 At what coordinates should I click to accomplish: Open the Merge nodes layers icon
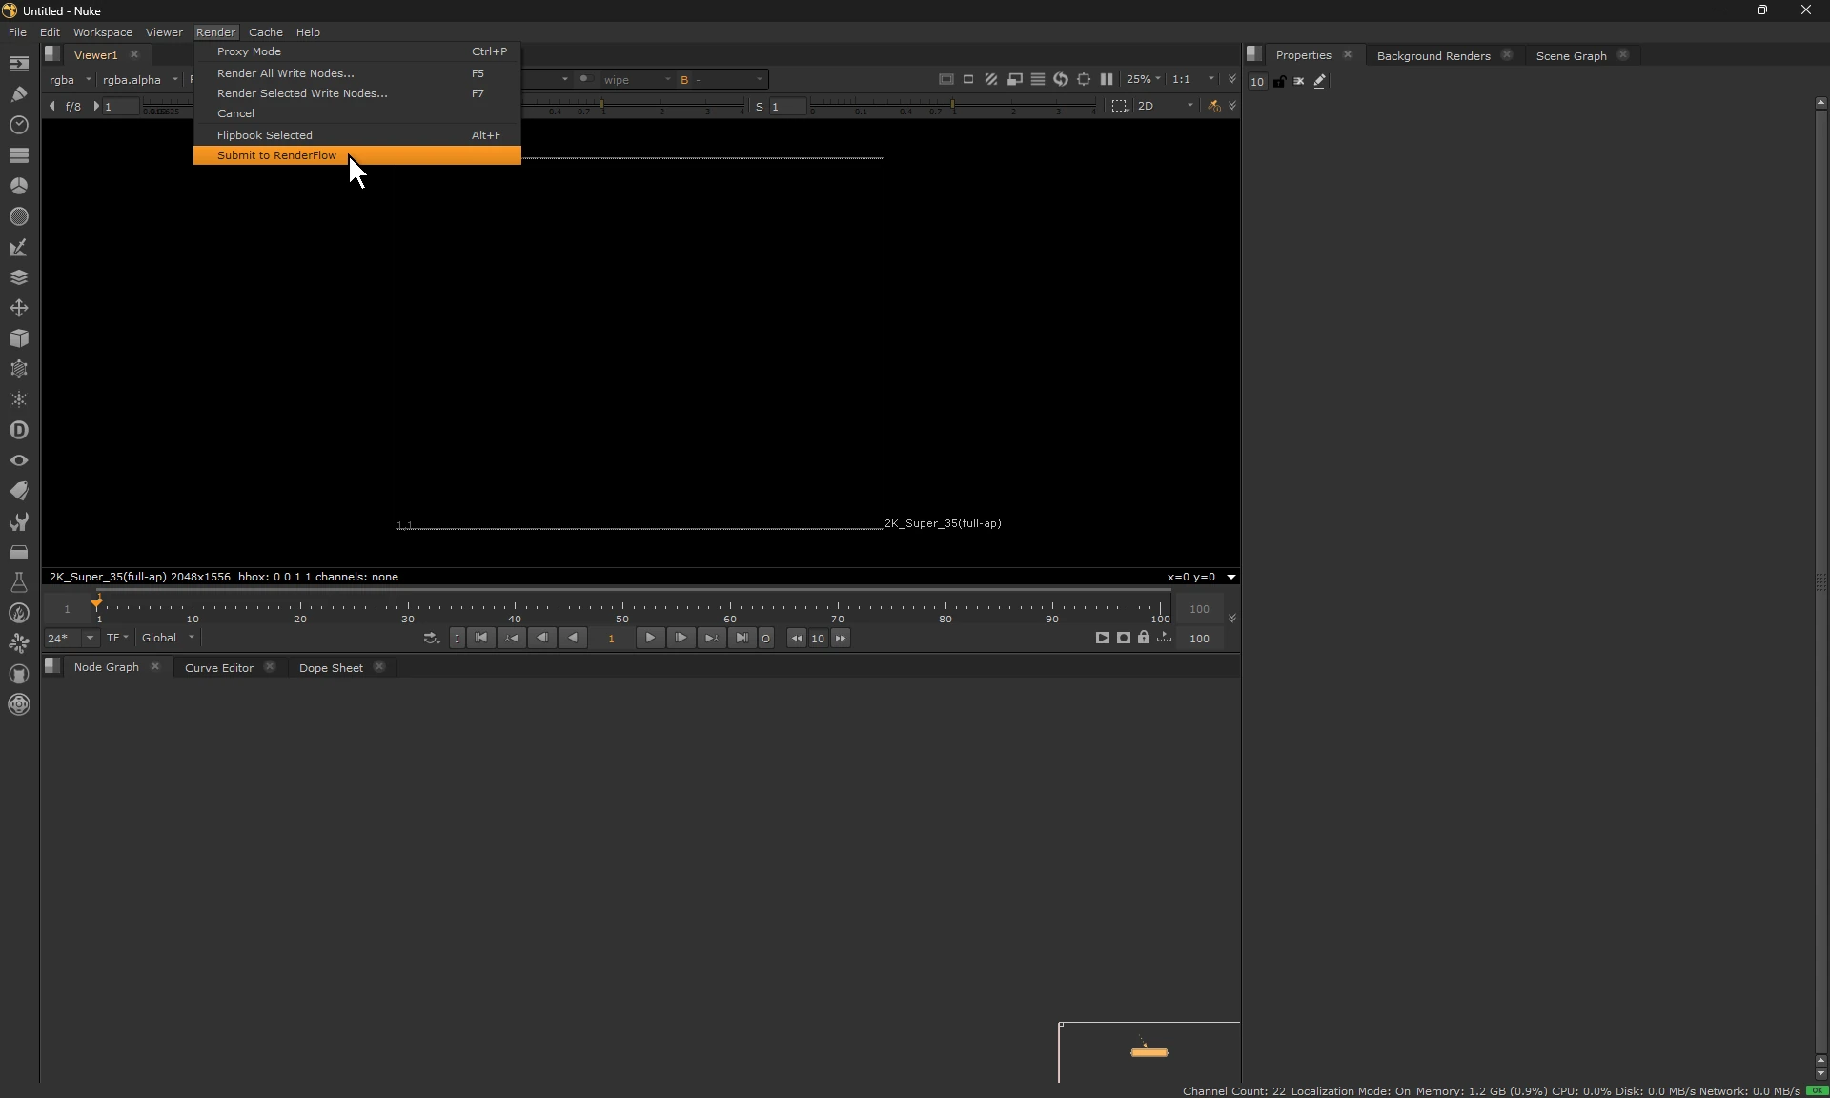(x=19, y=277)
